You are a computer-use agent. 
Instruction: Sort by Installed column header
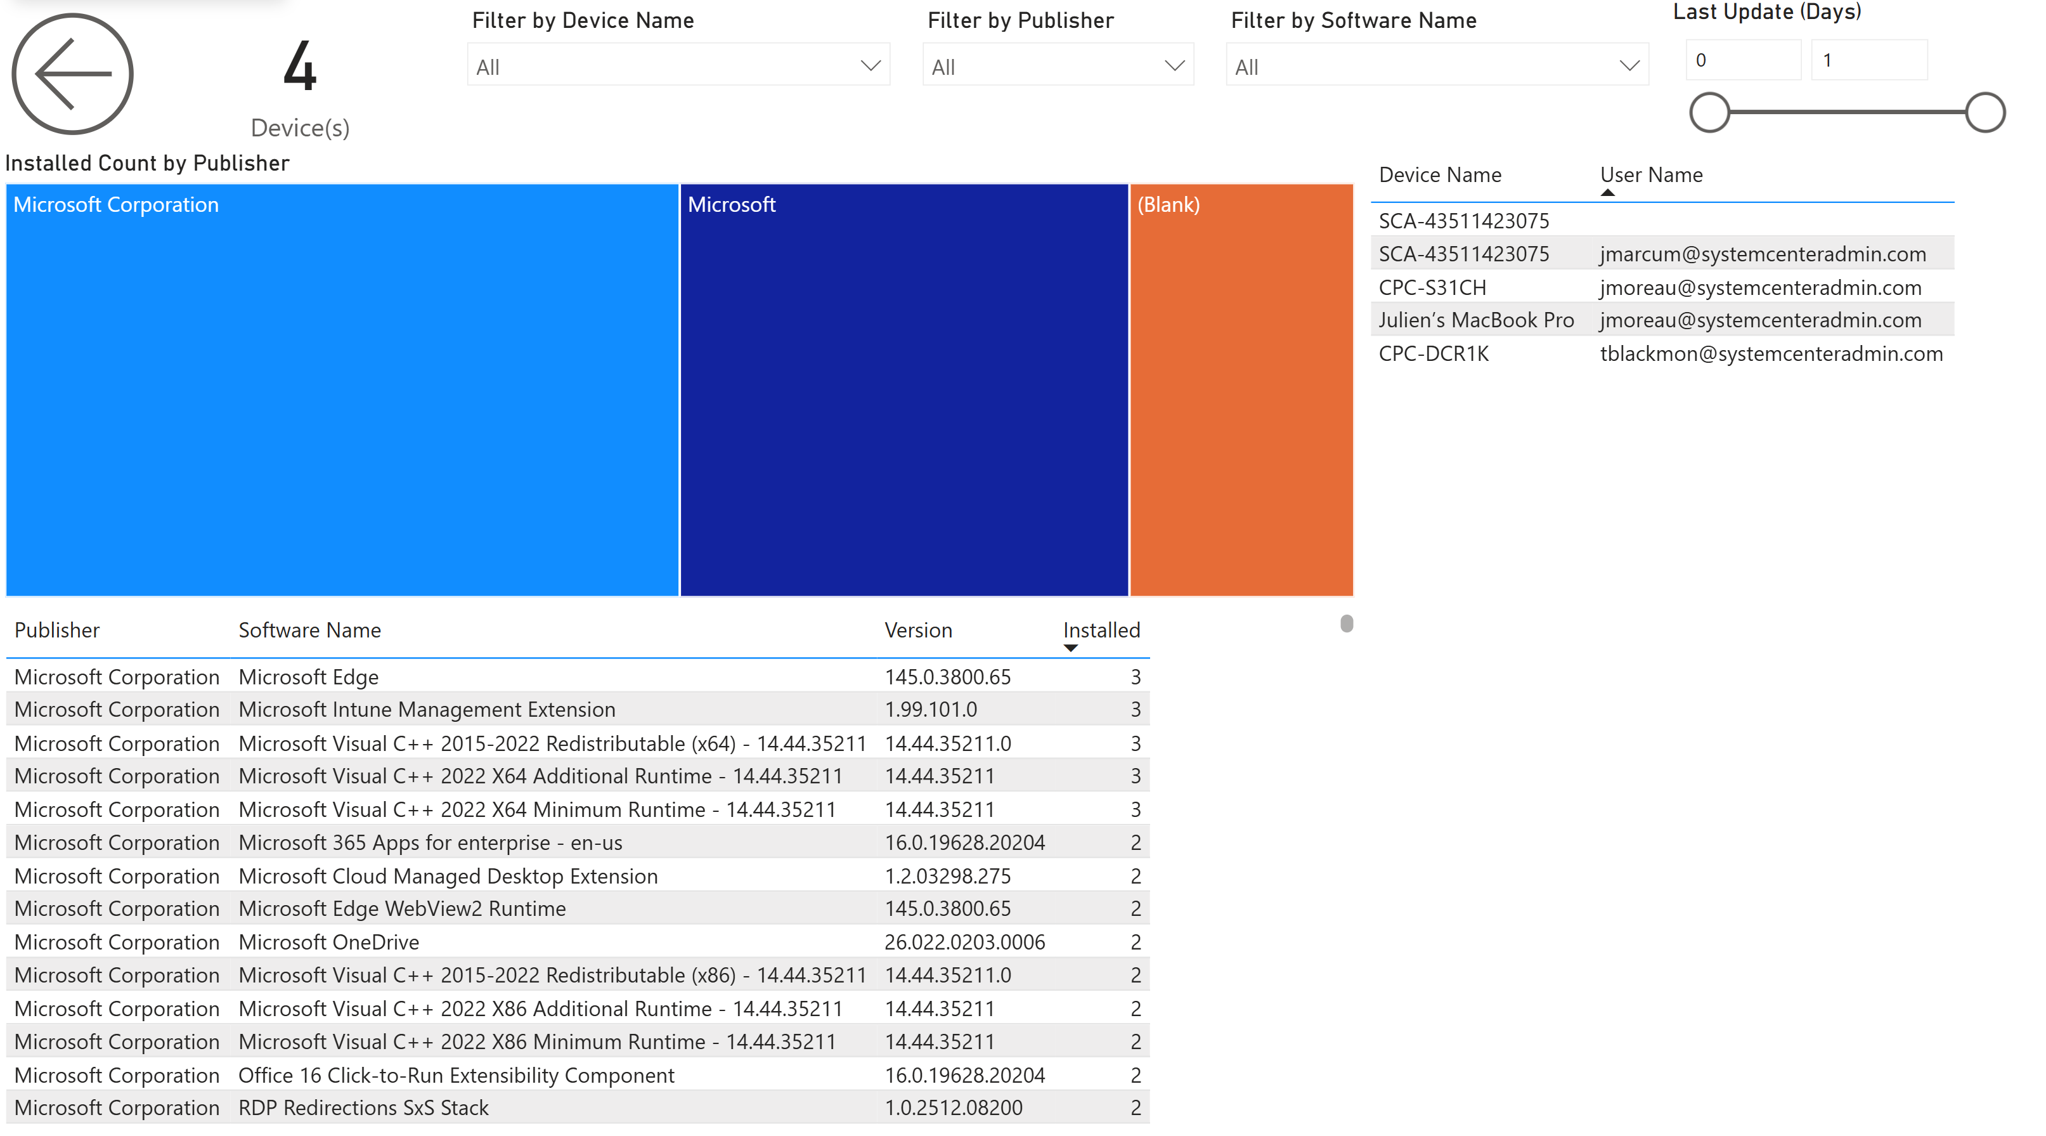(1101, 630)
